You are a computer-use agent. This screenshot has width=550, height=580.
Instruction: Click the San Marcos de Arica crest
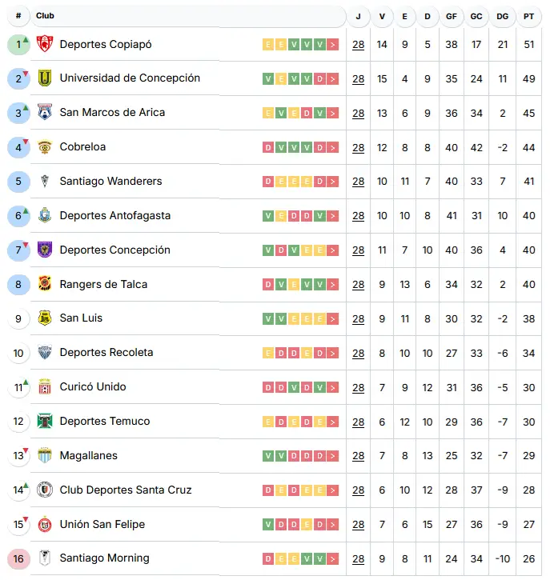click(x=45, y=113)
